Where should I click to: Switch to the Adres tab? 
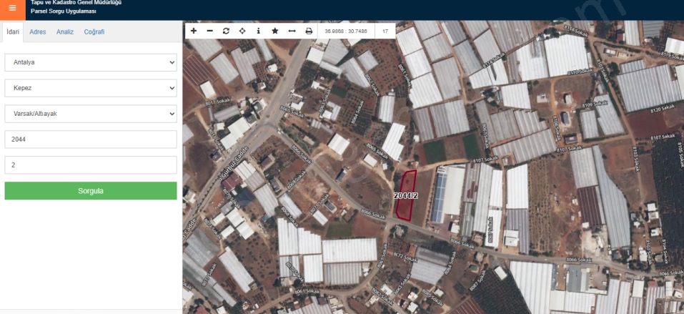(x=38, y=32)
